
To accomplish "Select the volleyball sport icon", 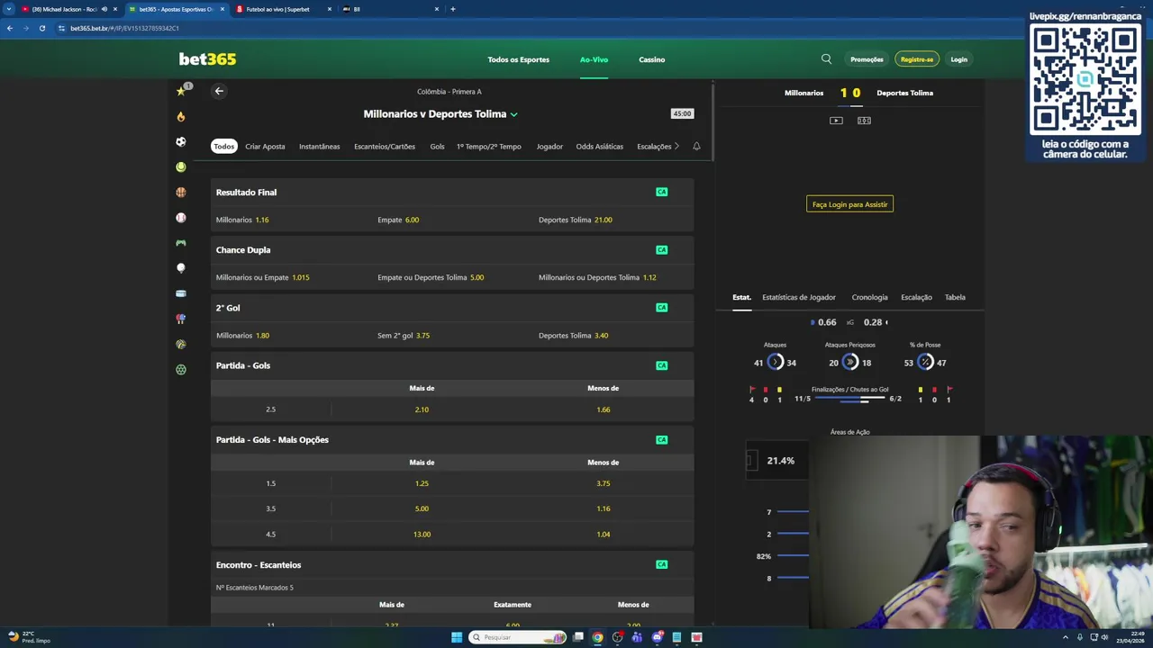I will tap(181, 344).
